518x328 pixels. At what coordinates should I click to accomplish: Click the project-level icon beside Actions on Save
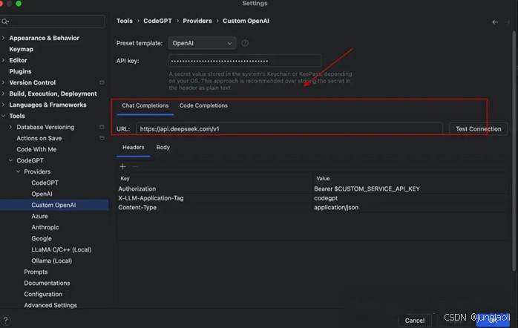click(x=102, y=139)
